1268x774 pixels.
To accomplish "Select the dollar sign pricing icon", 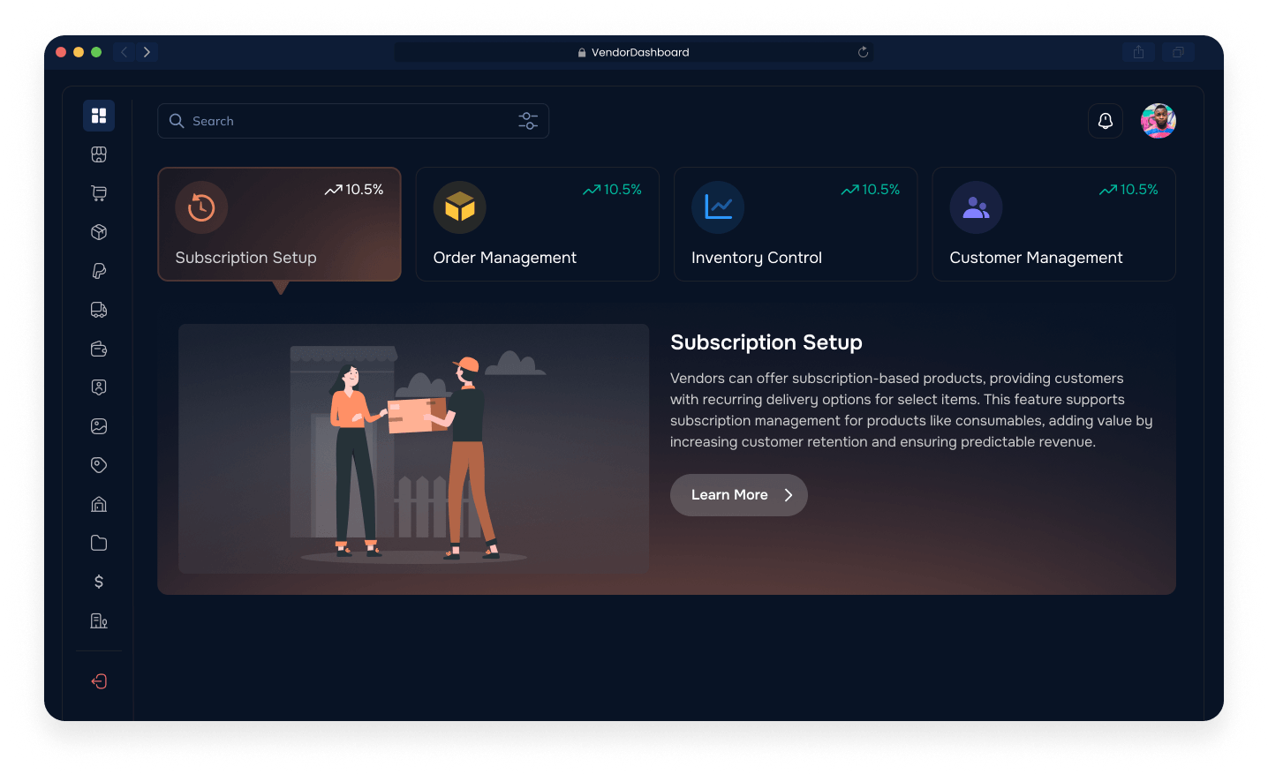I will (99, 582).
